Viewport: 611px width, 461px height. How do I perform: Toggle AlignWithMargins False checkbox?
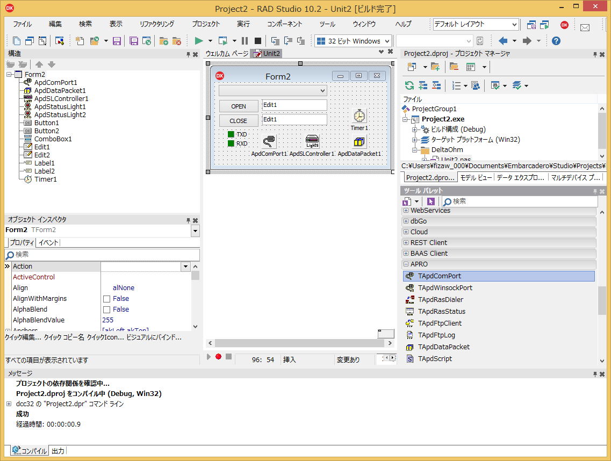coord(106,299)
